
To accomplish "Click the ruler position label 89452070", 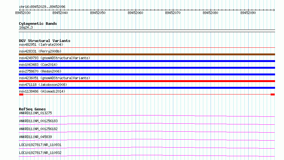I will point(173,13).
